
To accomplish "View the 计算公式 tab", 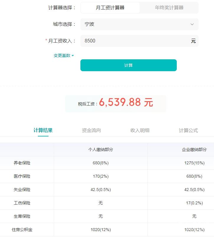I will point(188,130).
